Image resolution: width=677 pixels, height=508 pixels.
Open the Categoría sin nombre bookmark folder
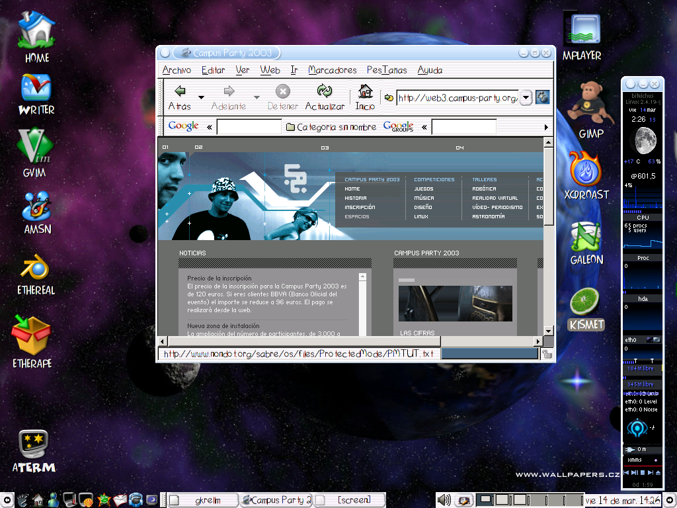click(331, 127)
